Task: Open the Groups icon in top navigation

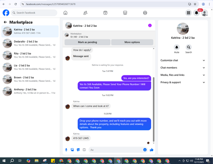Action: pos(145,13)
